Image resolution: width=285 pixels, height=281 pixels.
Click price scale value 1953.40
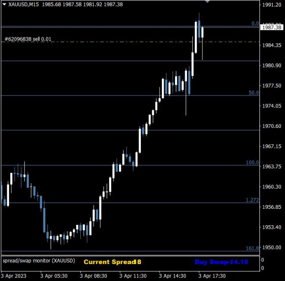tap(272, 227)
